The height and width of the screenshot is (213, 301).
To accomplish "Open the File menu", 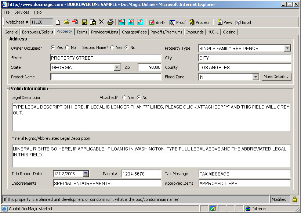I will 7,12.
